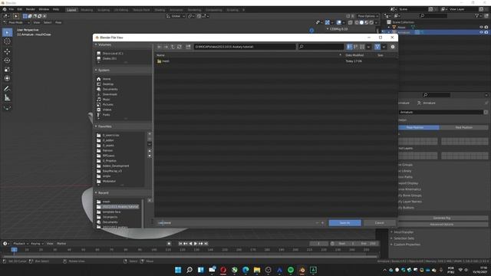Toggle file filtering funnel in File View

coord(377,47)
